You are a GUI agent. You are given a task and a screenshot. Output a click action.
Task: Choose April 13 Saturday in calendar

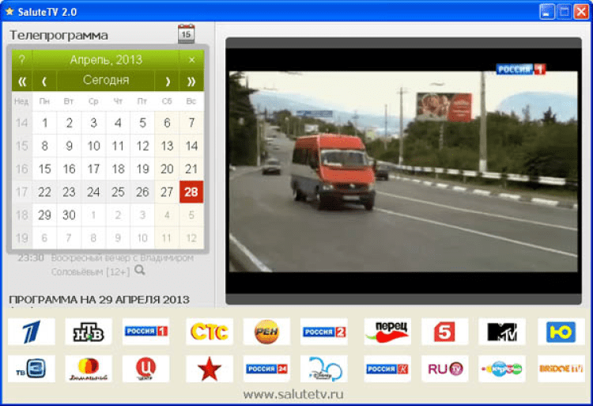(167, 146)
